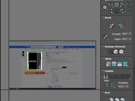Increase the Falloff spinner value
Viewport: 135px width, 101px height.
coord(130,38)
